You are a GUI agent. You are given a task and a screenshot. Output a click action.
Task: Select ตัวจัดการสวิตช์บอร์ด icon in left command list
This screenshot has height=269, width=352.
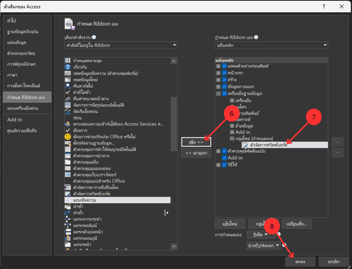click(x=67, y=194)
